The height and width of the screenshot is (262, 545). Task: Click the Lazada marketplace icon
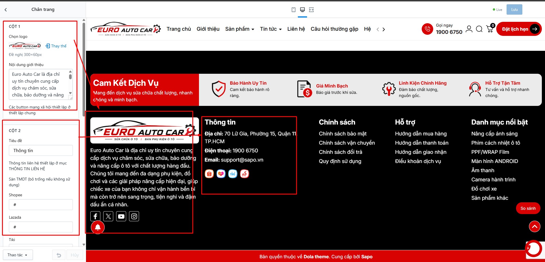tap(221, 174)
